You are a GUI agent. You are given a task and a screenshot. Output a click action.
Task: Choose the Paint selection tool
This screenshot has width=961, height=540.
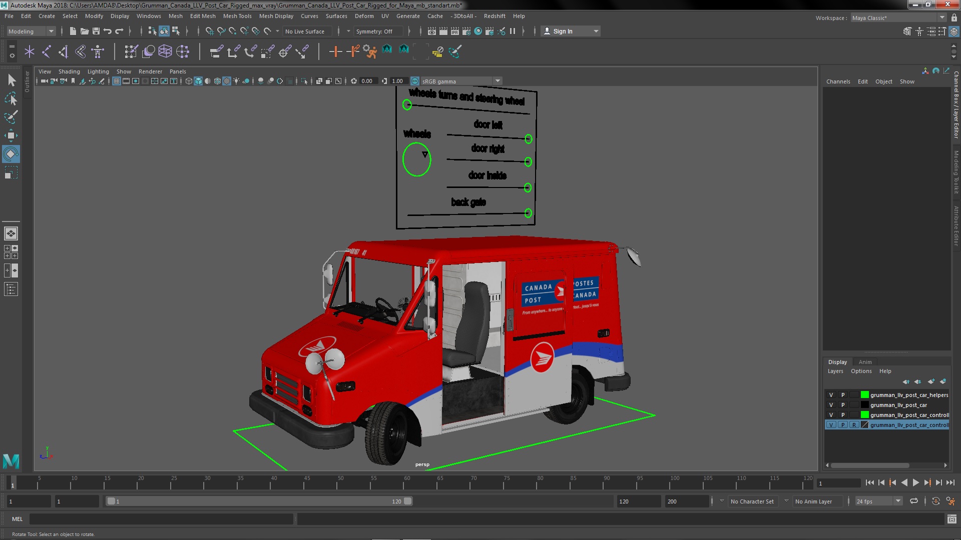11,117
